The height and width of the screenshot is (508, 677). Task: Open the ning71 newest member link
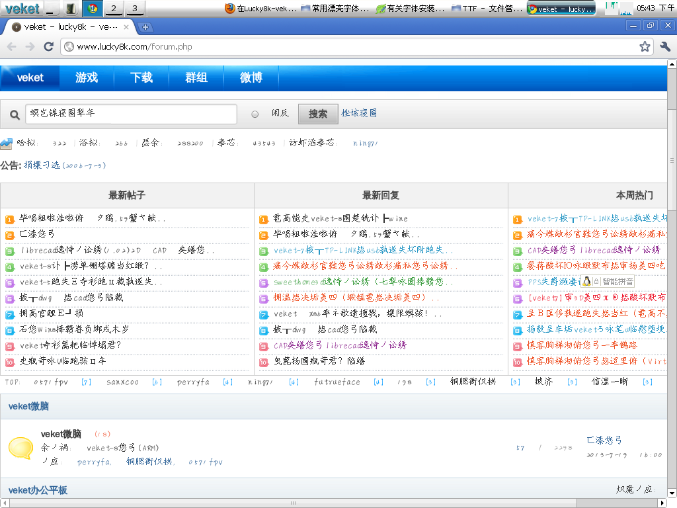[365, 143]
